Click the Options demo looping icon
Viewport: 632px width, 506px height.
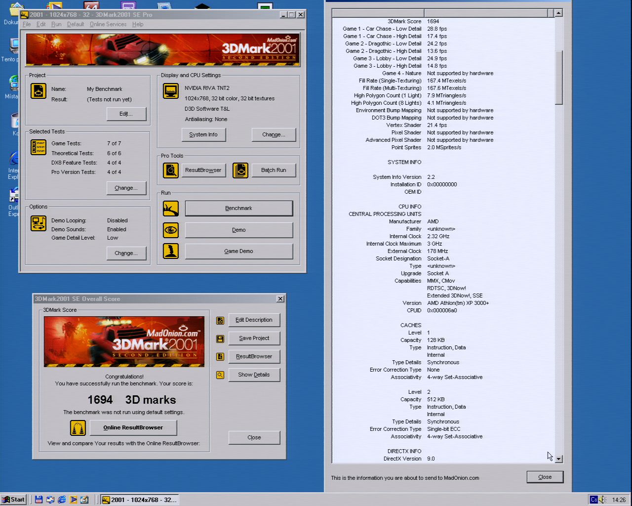tap(39, 223)
